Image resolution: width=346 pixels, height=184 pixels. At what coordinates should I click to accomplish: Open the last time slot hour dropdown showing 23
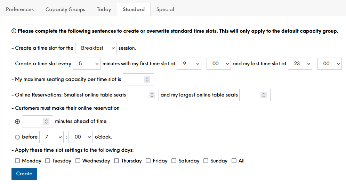click(300, 64)
